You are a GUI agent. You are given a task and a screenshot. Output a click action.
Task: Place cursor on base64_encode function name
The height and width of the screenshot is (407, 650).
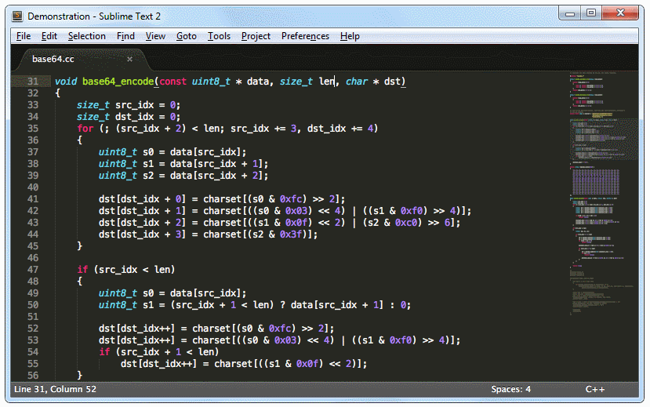tap(118, 82)
